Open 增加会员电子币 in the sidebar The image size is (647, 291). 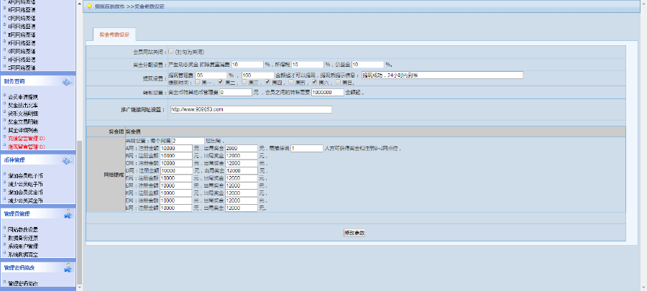pos(26,176)
